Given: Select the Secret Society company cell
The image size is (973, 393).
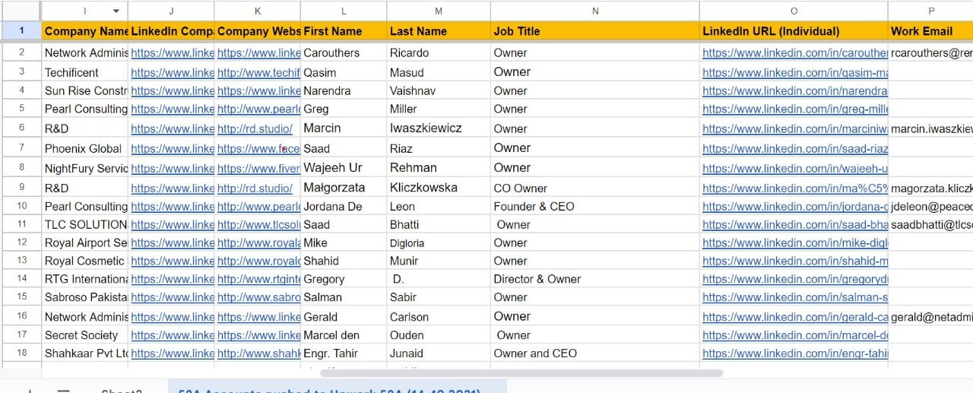Looking at the screenshot, I should click(84, 335).
